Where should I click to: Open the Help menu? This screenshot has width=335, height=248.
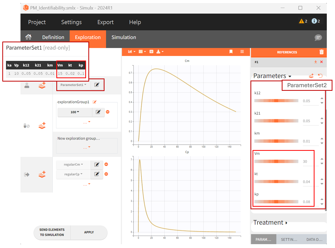[135, 22]
